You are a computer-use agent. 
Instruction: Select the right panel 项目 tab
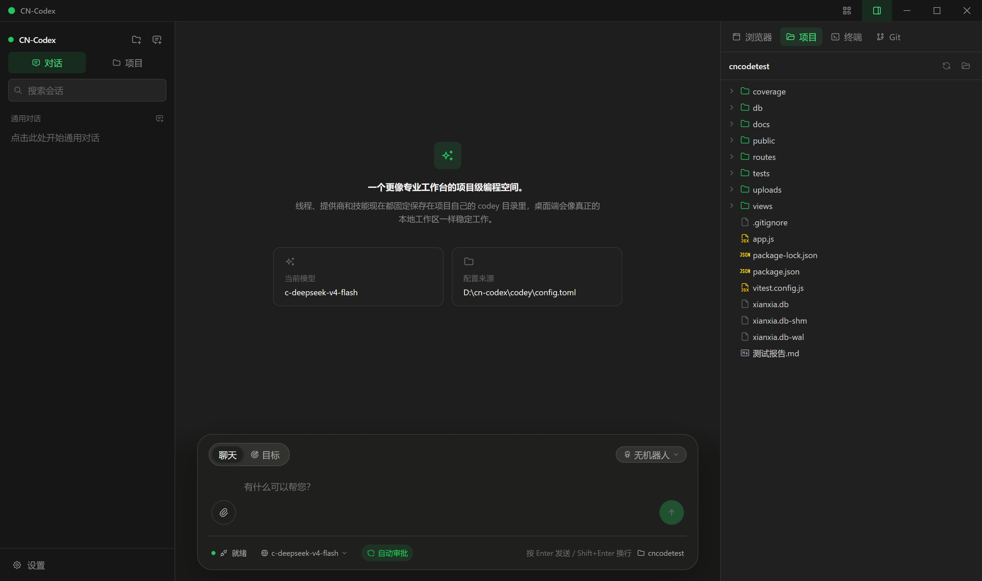tap(801, 37)
